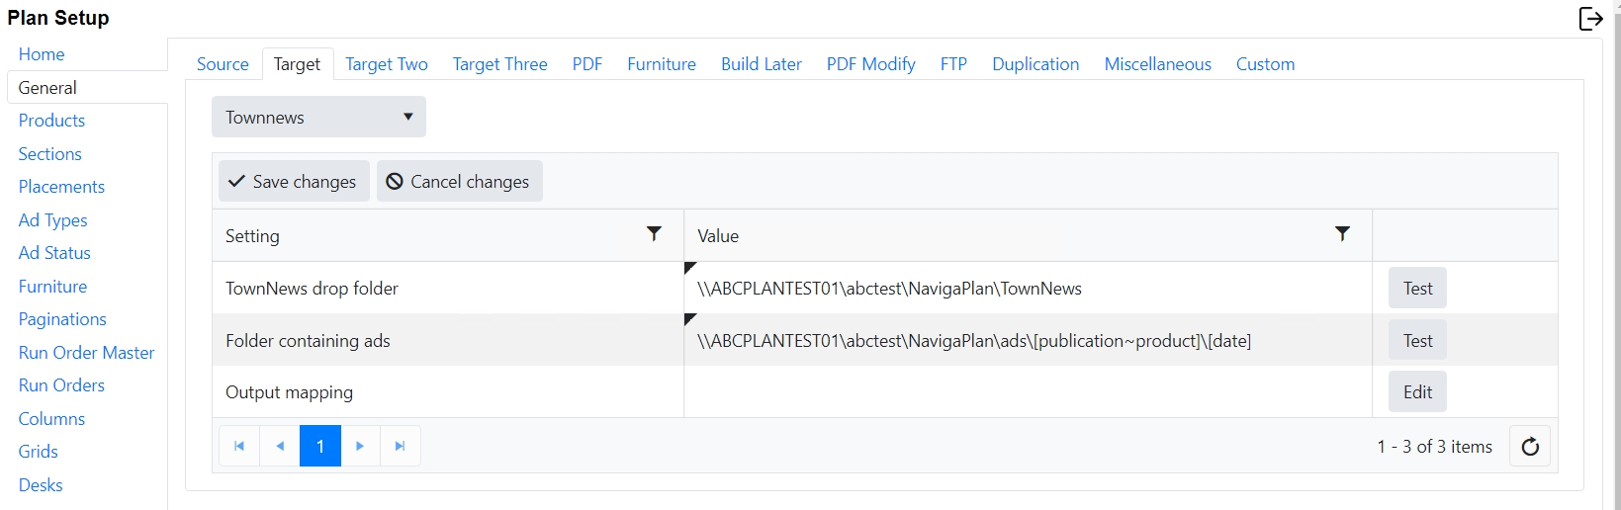Open the PDF Modify tab
This screenshot has height=510, width=1621.
870,64
